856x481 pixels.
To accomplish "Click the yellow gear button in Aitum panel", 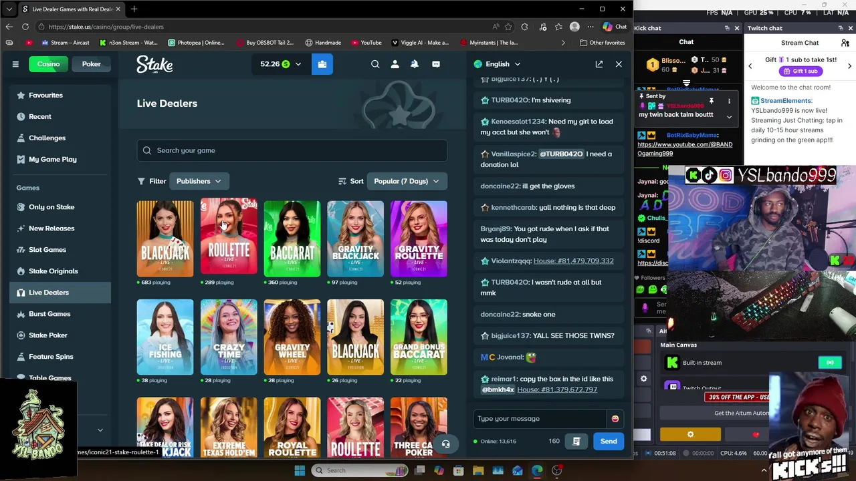I will (x=690, y=435).
